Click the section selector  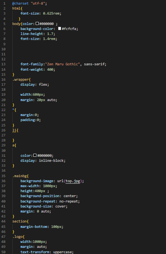[20, 221]
